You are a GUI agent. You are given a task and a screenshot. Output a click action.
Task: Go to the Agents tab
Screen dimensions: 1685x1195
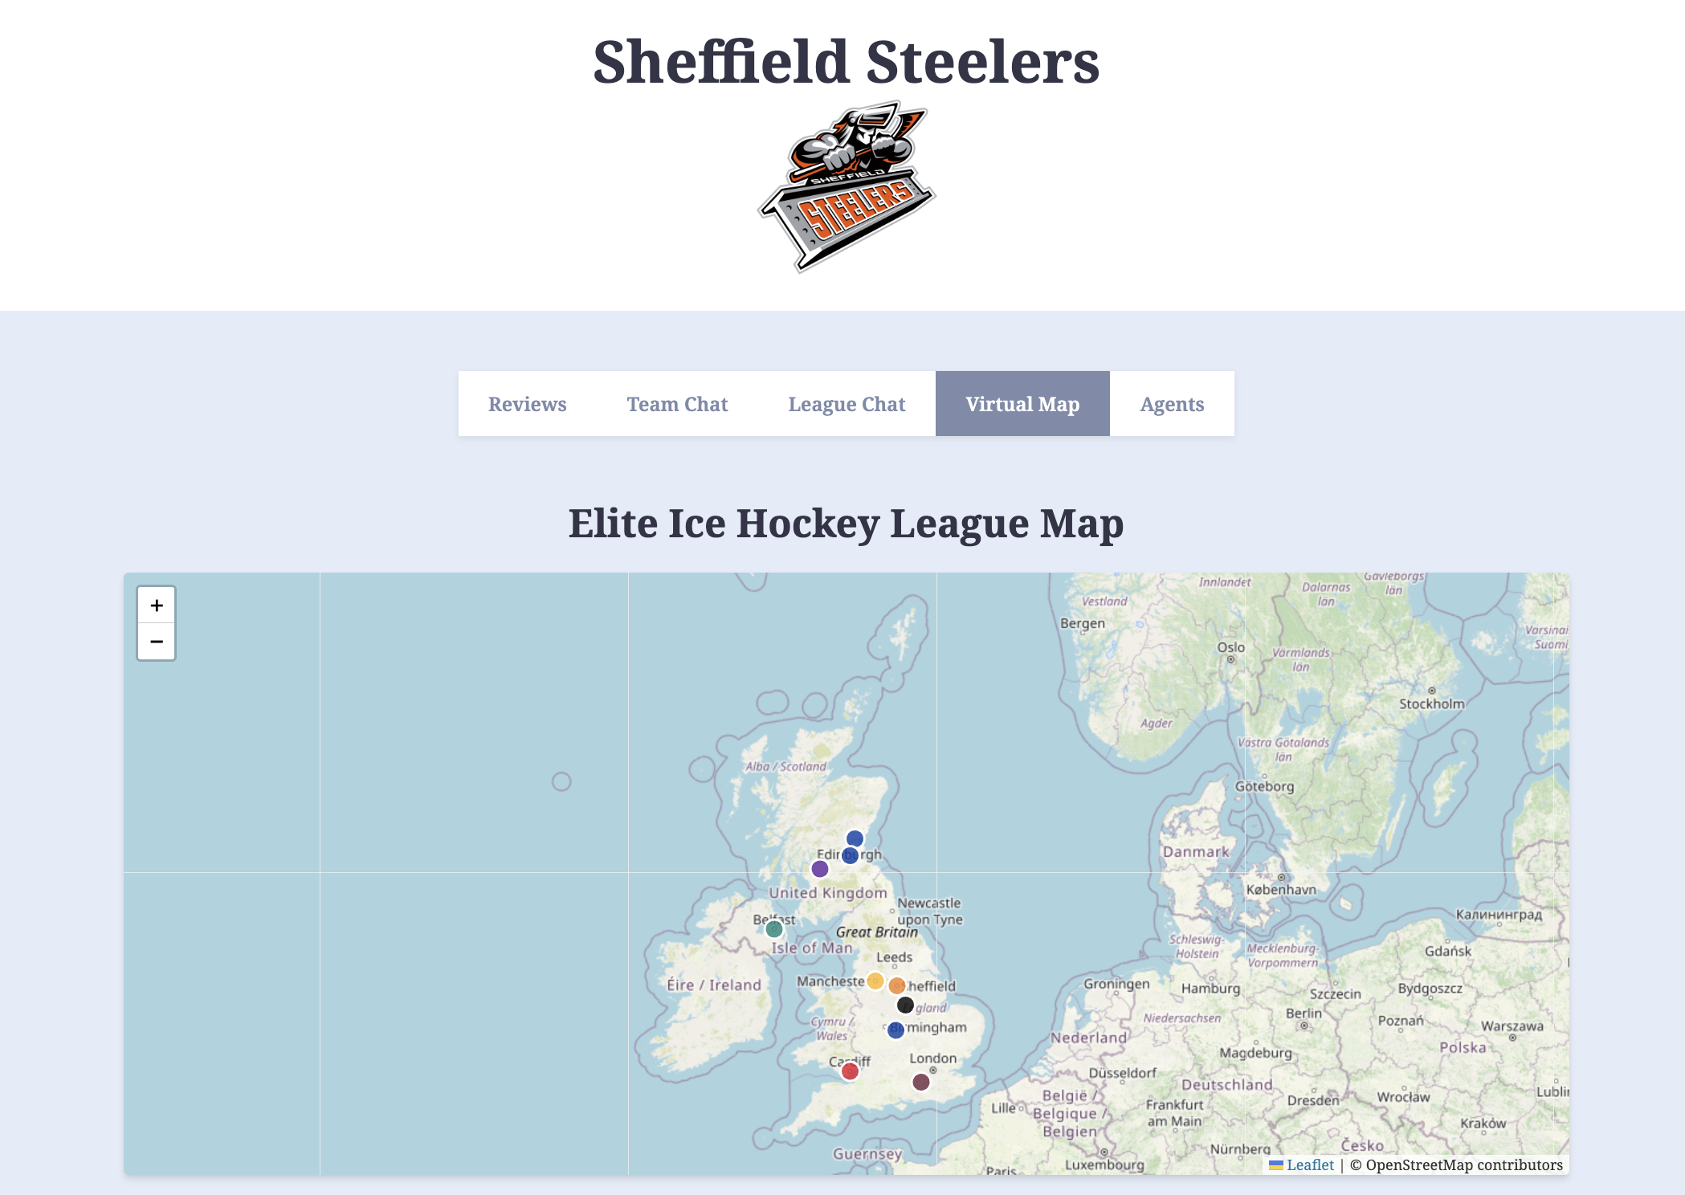click(1172, 404)
